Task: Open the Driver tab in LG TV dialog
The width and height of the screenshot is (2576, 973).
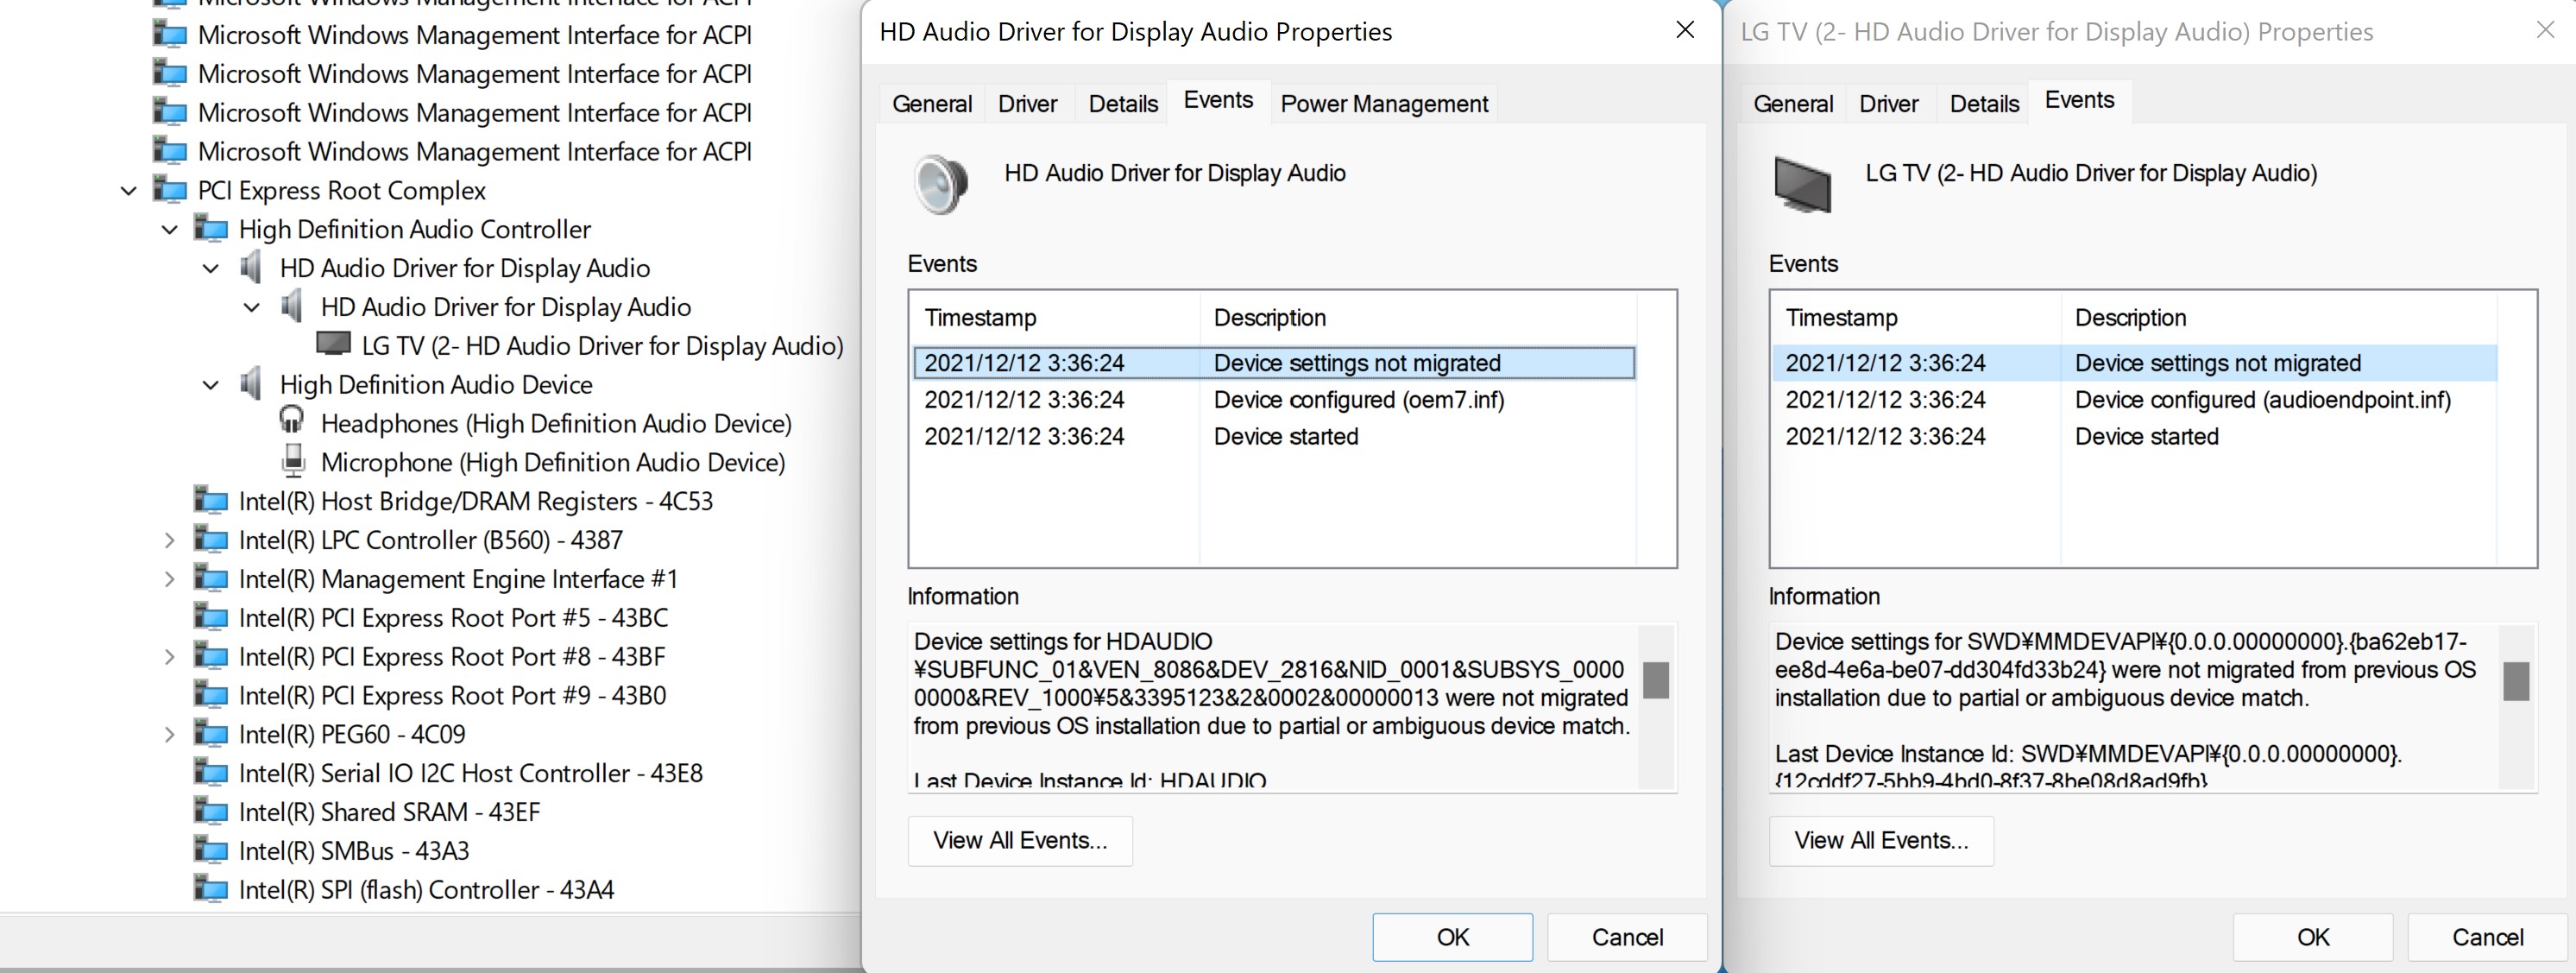Action: click(x=1888, y=102)
